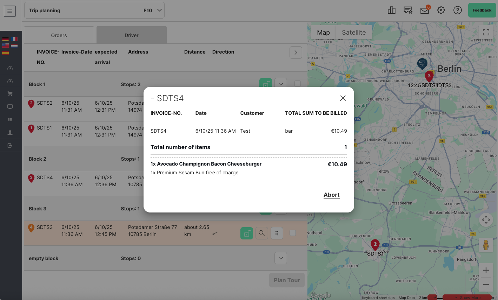The width and height of the screenshot is (498, 300).
Task: Click the about 2.65 km distance
Action: tap(197, 231)
